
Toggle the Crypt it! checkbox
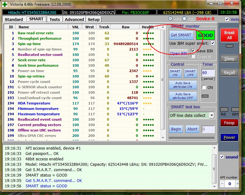click(193, 56)
